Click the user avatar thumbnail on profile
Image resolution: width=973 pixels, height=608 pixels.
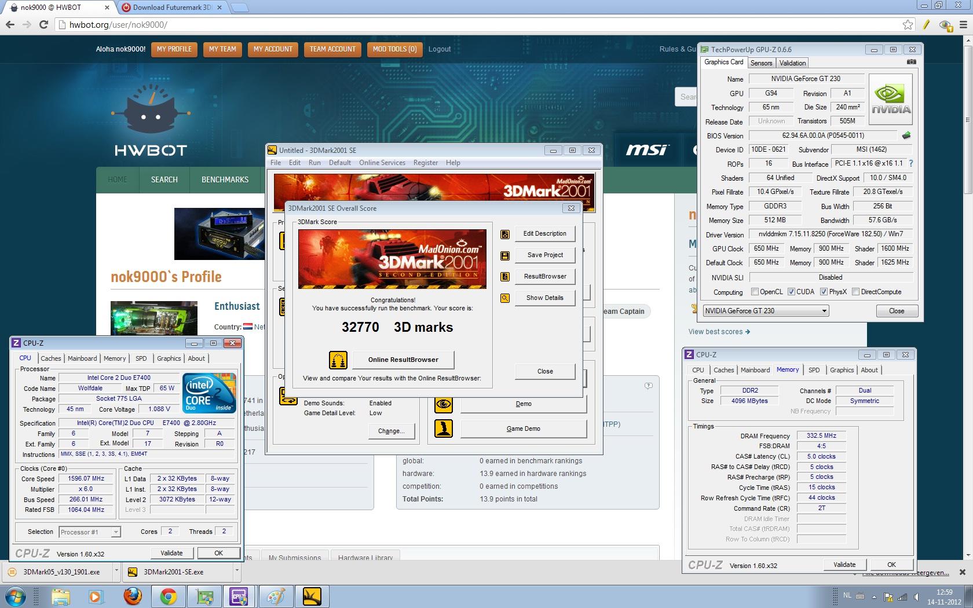coord(155,317)
